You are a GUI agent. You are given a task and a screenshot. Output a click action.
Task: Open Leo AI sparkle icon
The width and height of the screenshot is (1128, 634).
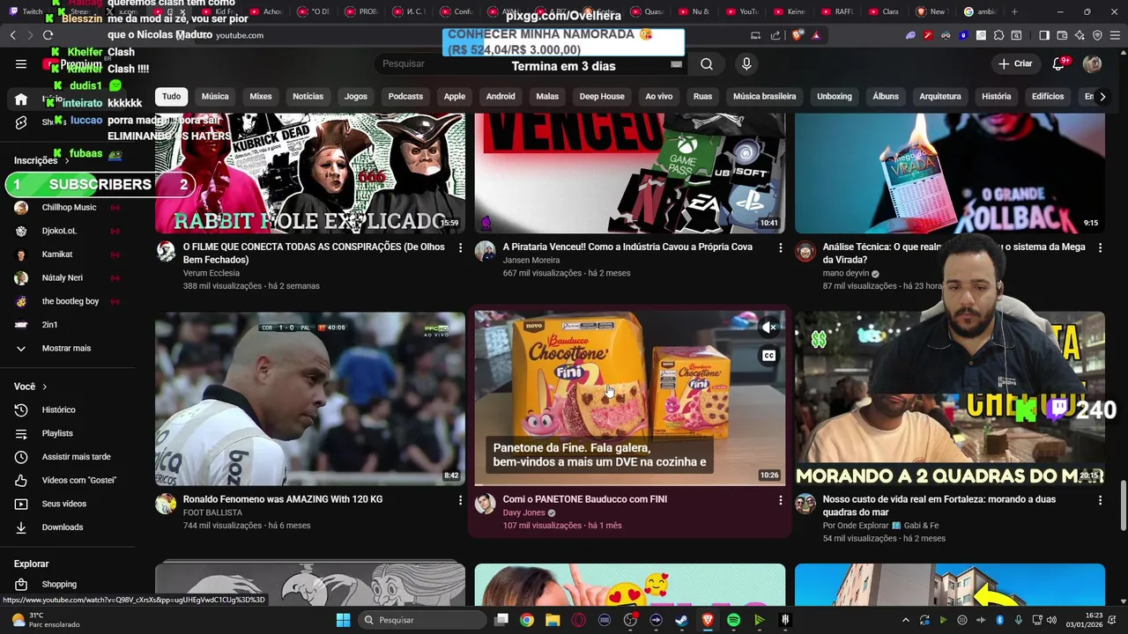click(x=1080, y=35)
